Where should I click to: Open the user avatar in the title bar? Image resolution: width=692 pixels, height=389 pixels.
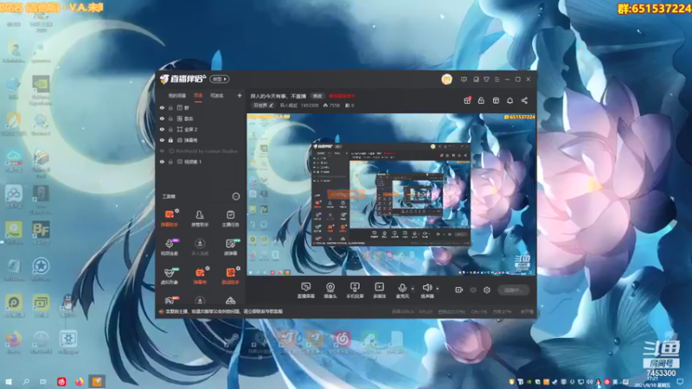click(446, 80)
